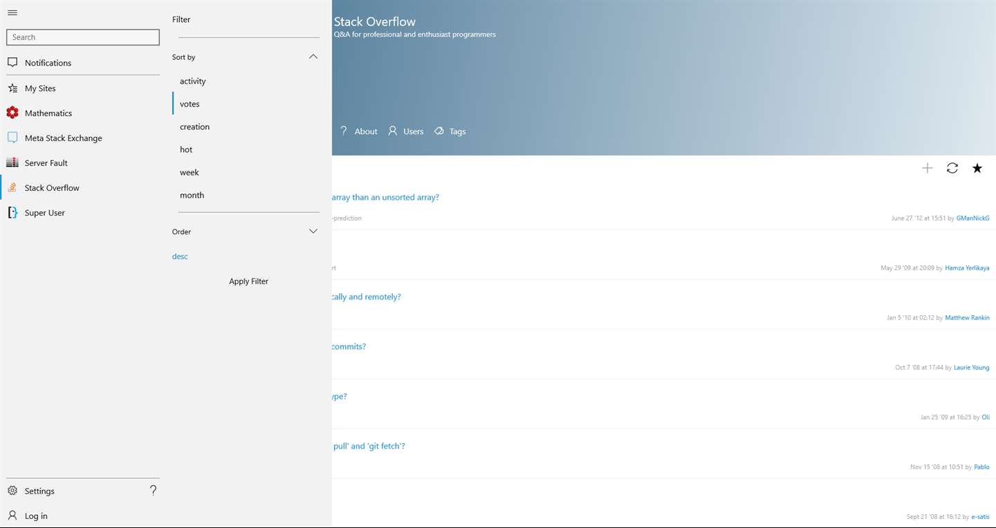Click the Tags label icon
The height and width of the screenshot is (528, 996).
[x=439, y=131]
